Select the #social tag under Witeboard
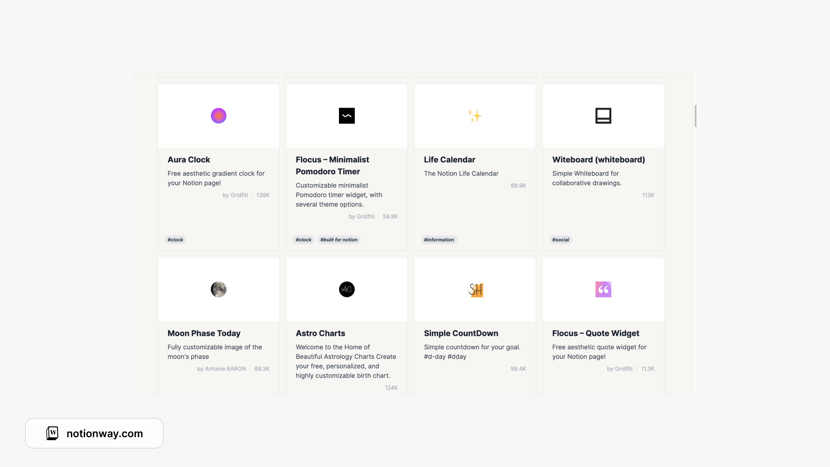The image size is (830, 467). (560, 240)
